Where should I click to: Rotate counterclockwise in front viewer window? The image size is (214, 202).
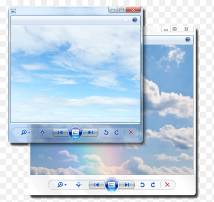pos(106,132)
